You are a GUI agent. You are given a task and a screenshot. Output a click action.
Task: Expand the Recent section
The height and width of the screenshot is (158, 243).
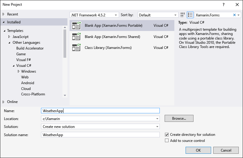4,14
